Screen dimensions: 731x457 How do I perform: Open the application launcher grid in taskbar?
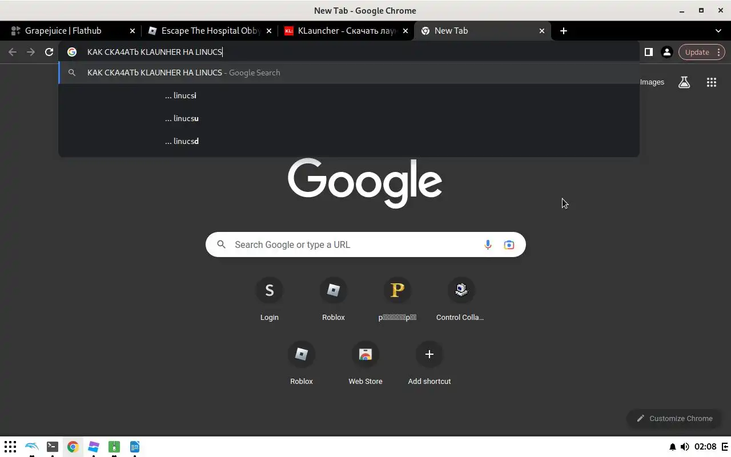[x=10, y=447]
